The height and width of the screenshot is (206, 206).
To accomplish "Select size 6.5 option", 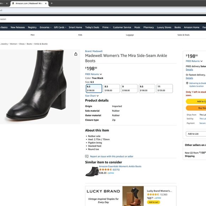I will click(x=94, y=88).
